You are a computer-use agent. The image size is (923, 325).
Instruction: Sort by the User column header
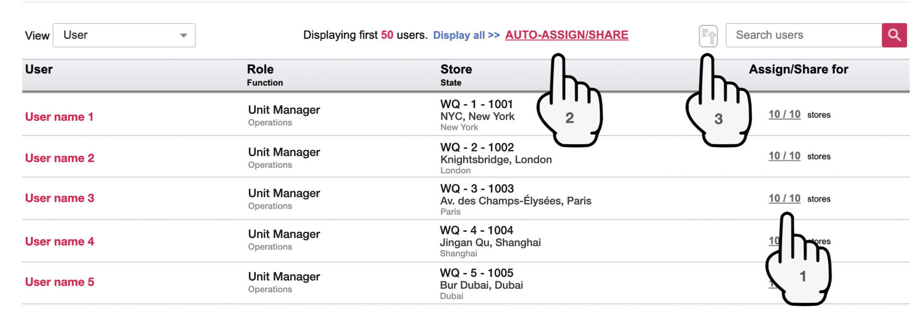point(39,69)
